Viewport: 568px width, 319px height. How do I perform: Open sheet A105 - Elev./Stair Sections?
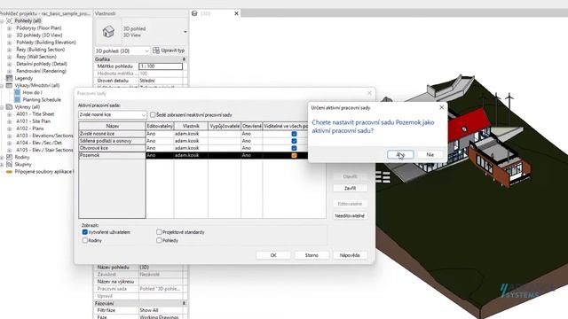(44, 150)
